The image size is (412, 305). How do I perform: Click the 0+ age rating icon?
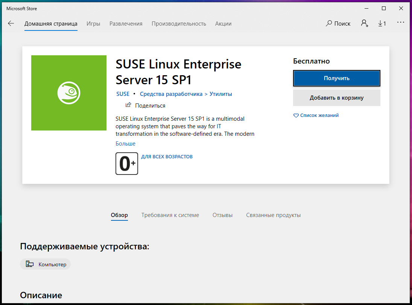127,164
